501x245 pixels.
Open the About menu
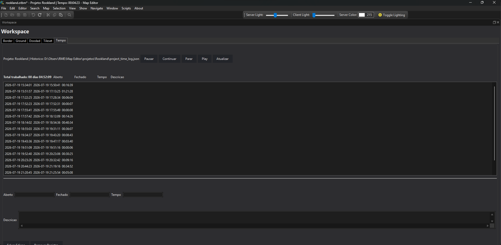pyautogui.click(x=139, y=8)
